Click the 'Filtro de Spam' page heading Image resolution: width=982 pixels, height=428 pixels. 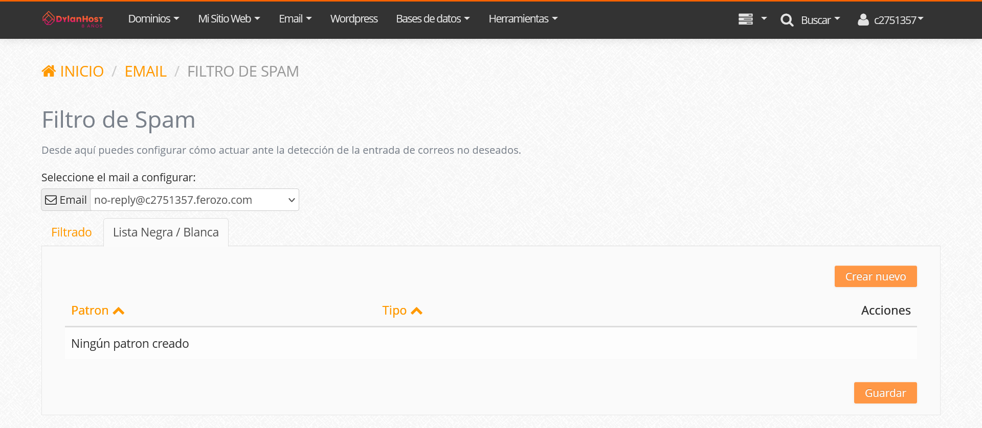pos(119,120)
